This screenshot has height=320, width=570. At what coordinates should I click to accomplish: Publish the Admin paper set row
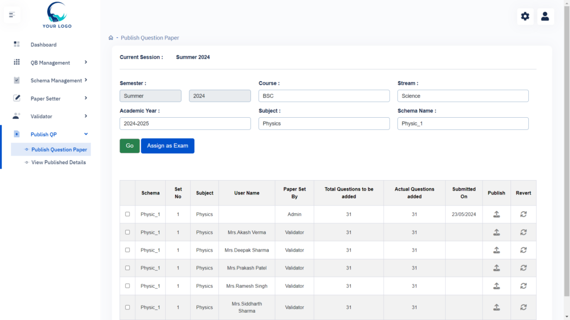click(x=497, y=214)
